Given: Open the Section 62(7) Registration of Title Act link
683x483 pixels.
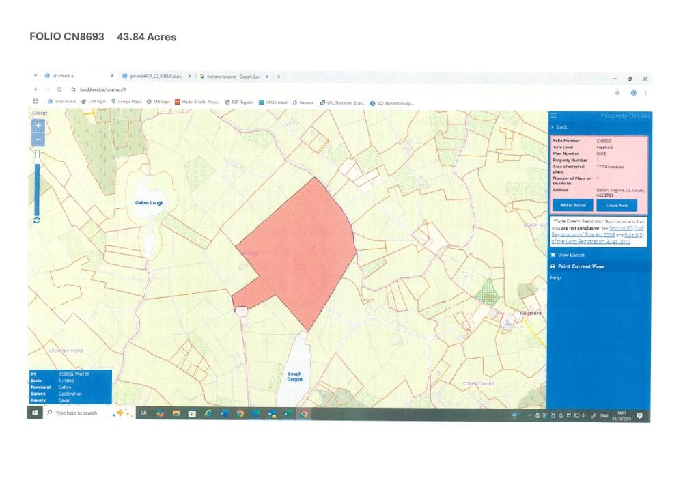Looking at the screenshot, I should pyautogui.click(x=615, y=227).
